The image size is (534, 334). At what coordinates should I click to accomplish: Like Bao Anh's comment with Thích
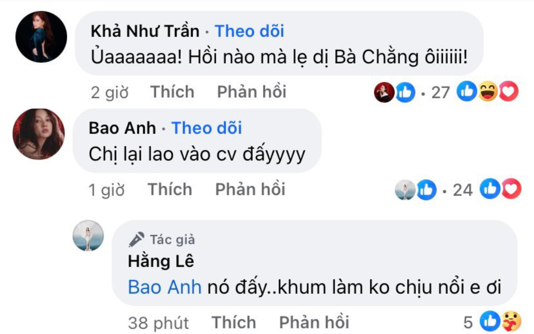[x=170, y=189]
